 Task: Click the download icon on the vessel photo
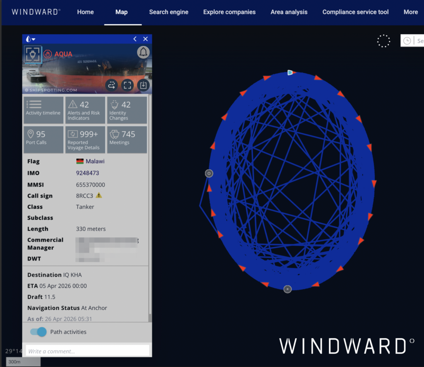click(x=143, y=85)
